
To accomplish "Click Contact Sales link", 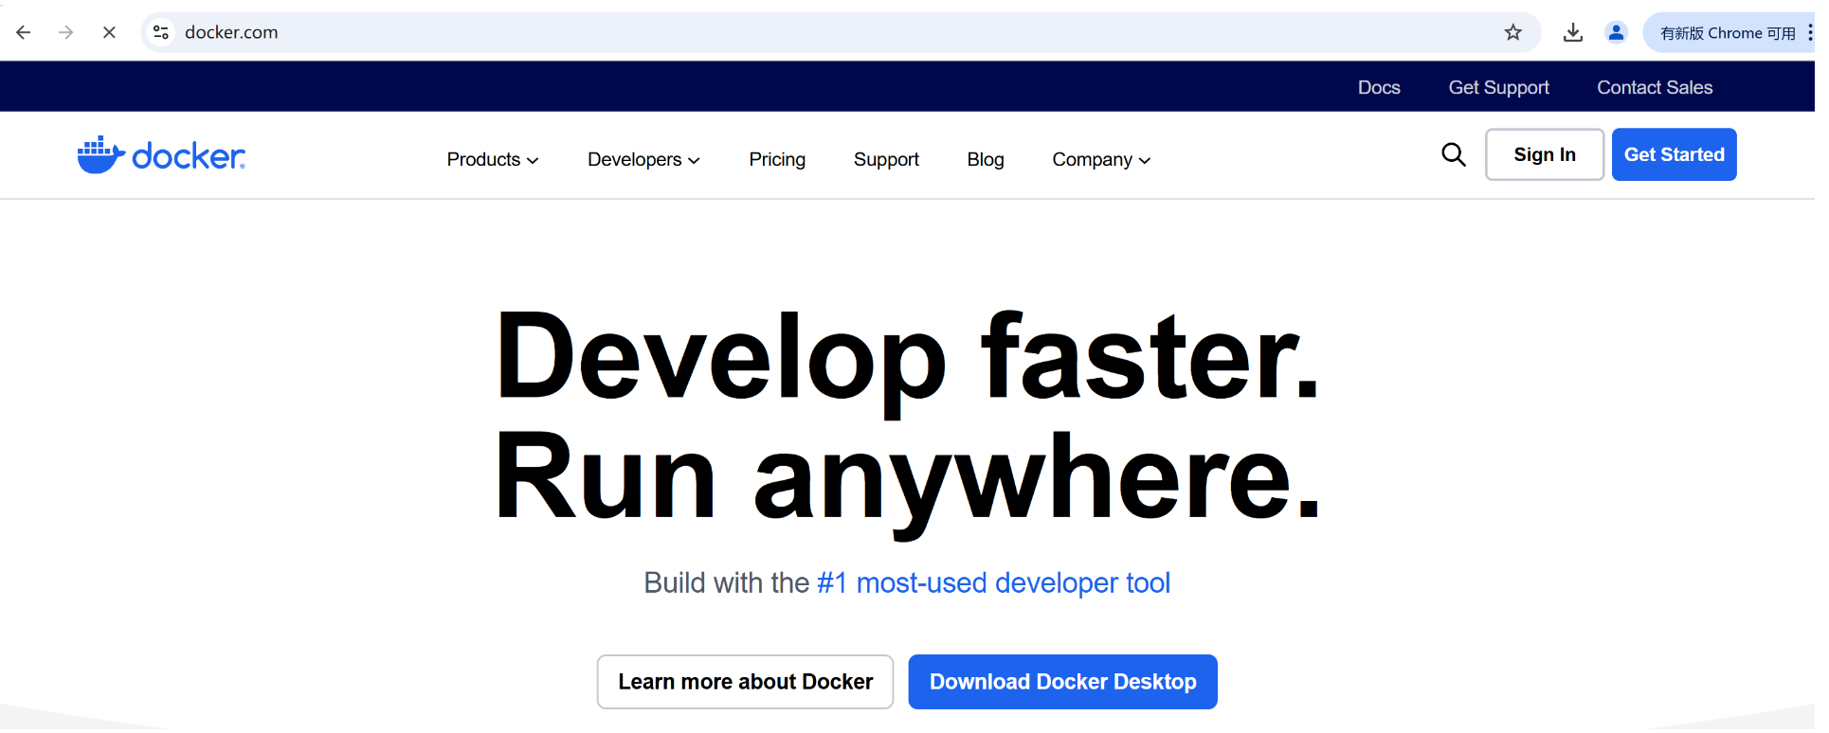I will tap(1655, 87).
